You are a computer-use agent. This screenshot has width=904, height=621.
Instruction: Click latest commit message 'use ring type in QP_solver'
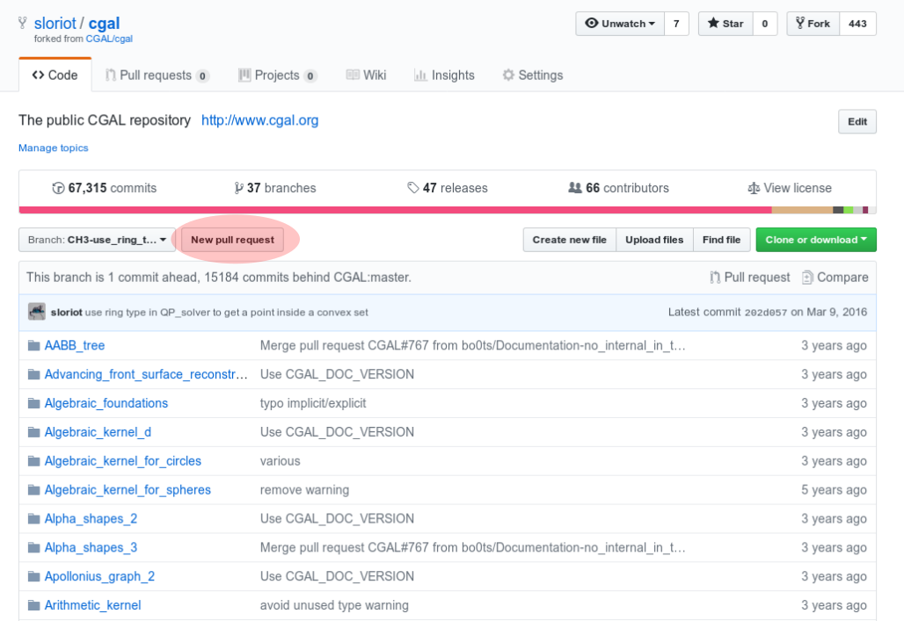[x=227, y=312]
